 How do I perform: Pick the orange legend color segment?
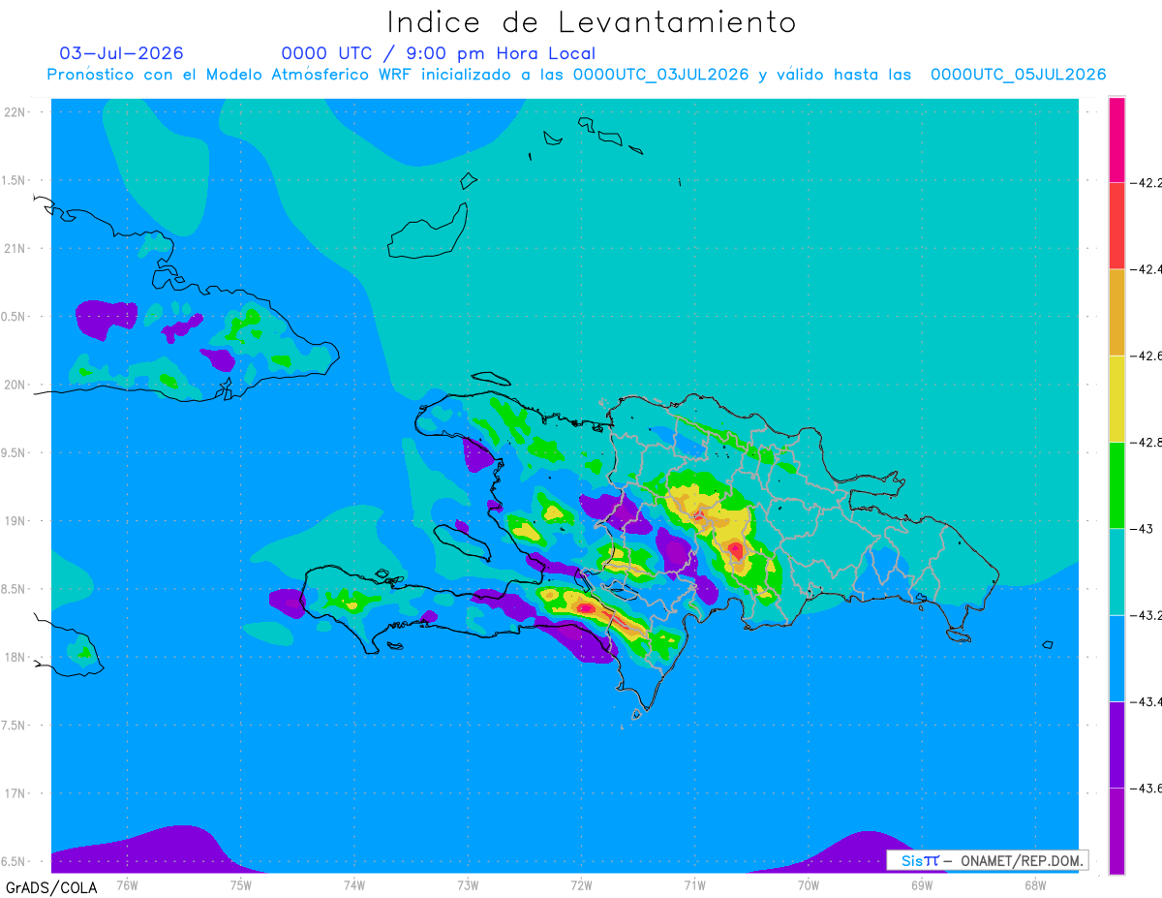[1116, 312]
